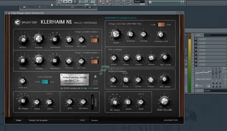The height and width of the screenshot is (131, 227).
Task: Open the mixer IN input selector
Action: click(215, 35)
